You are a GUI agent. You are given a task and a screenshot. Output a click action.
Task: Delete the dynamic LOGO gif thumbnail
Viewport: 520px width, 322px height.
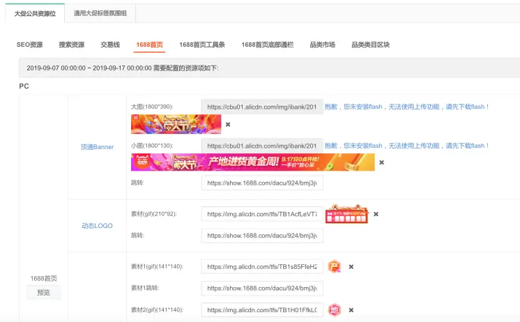pos(376,214)
